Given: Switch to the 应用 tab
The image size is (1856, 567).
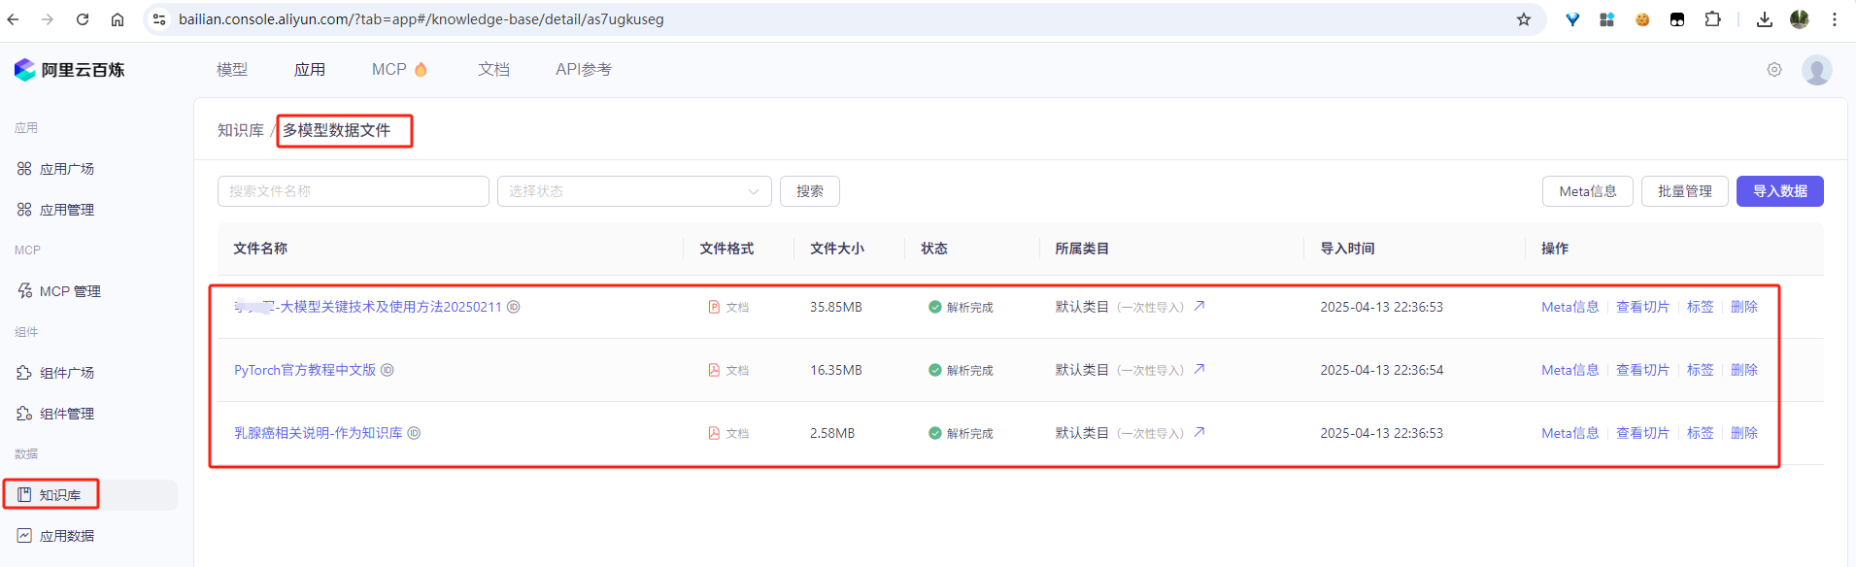Looking at the screenshot, I should (x=310, y=70).
